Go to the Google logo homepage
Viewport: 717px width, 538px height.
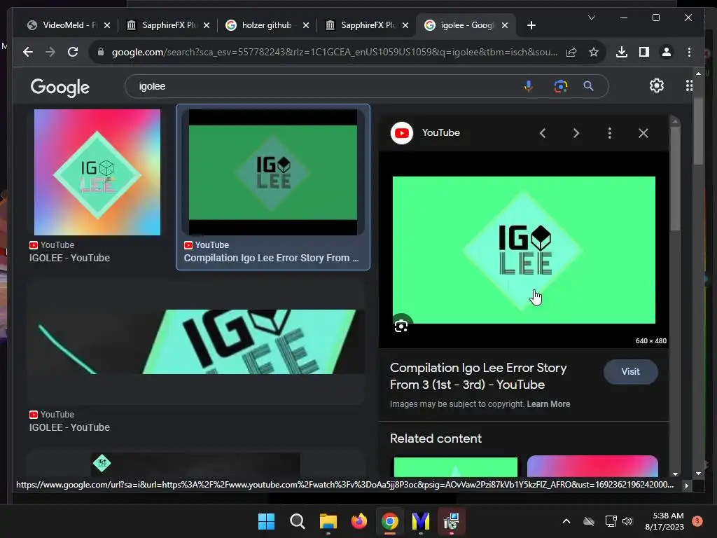[x=60, y=87]
